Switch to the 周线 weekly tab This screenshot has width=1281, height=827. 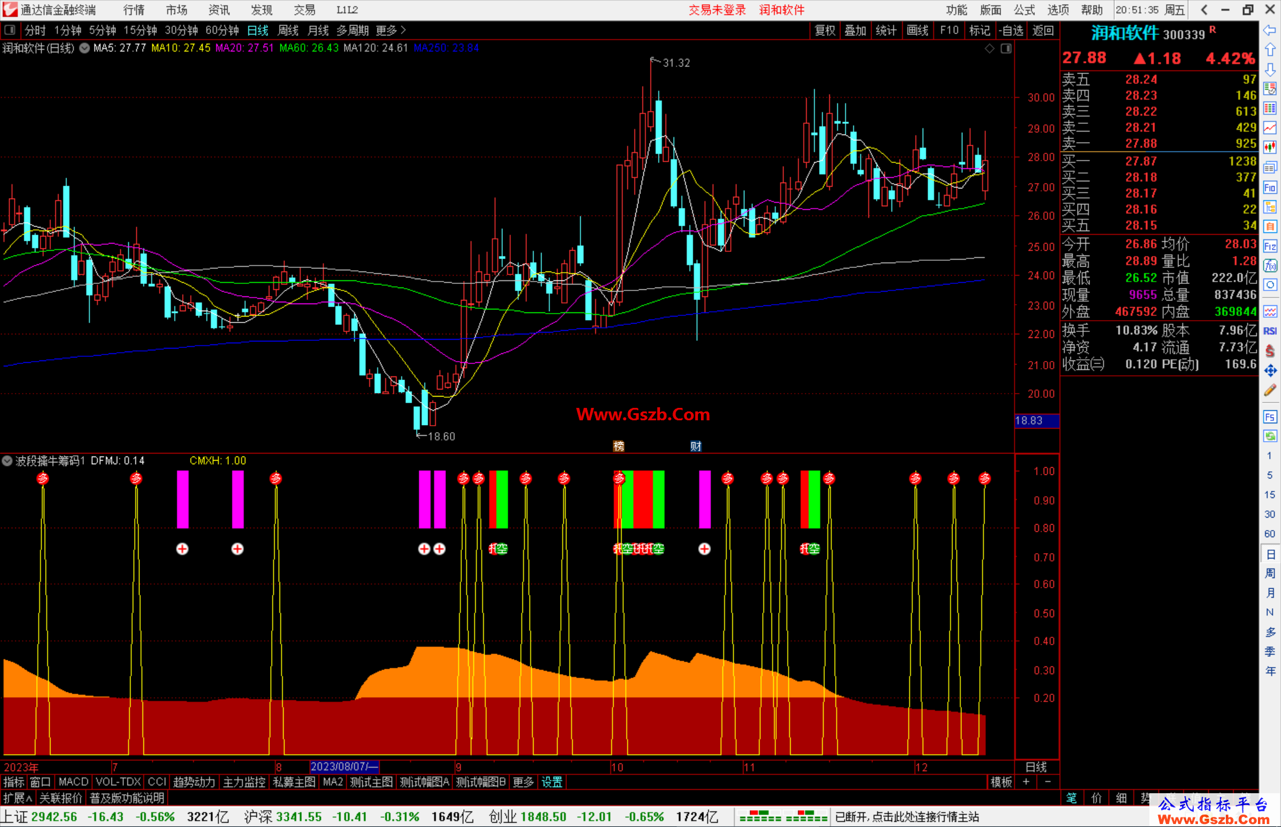[288, 30]
